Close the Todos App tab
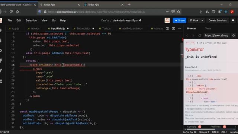 122,5
